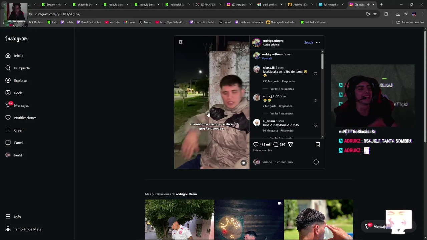Viewport: 427px width, 240px height.
Task: Reply to nico.s.18's comment
Action: [288, 81]
